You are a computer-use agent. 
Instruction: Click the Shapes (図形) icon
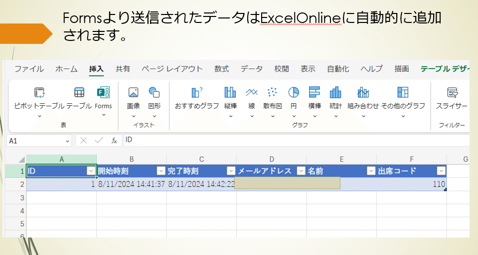154,92
